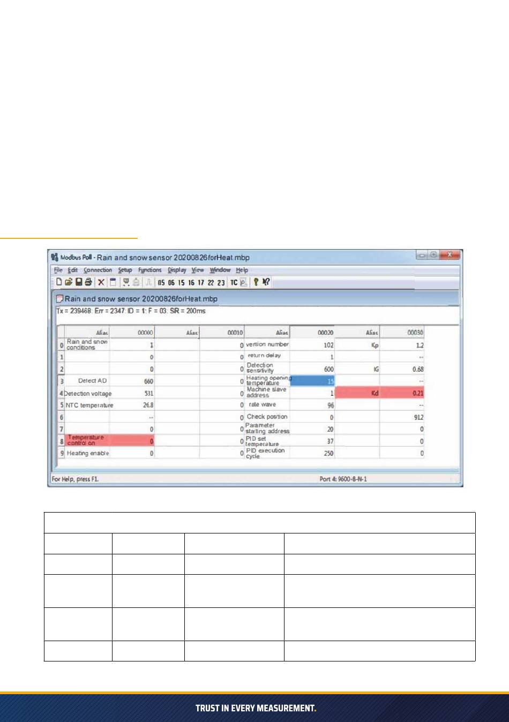Click function code 16 toolbar button

coord(191,283)
